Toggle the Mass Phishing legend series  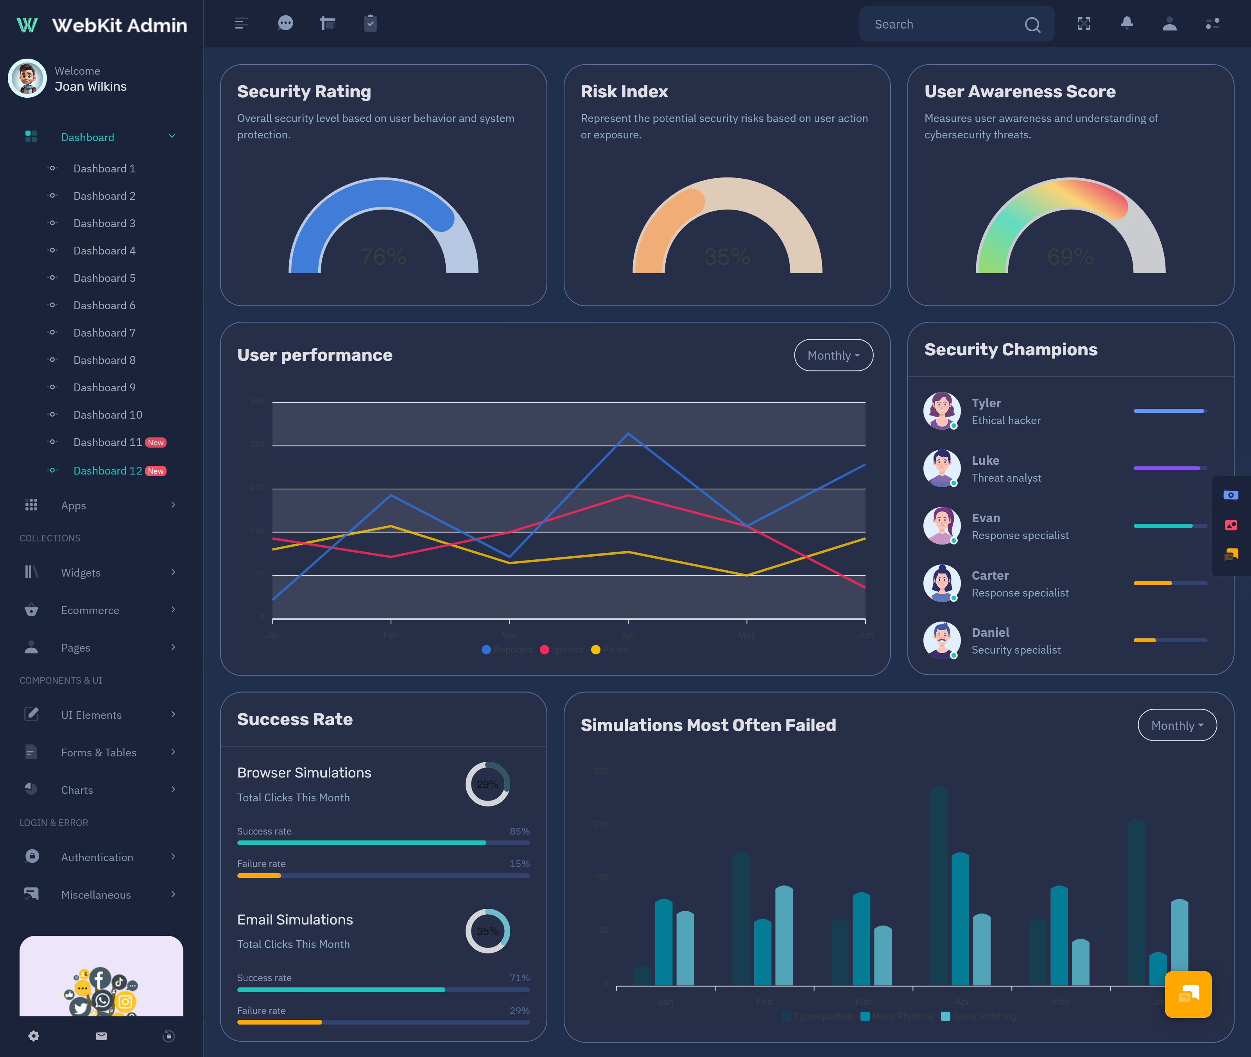[896, 1016]
